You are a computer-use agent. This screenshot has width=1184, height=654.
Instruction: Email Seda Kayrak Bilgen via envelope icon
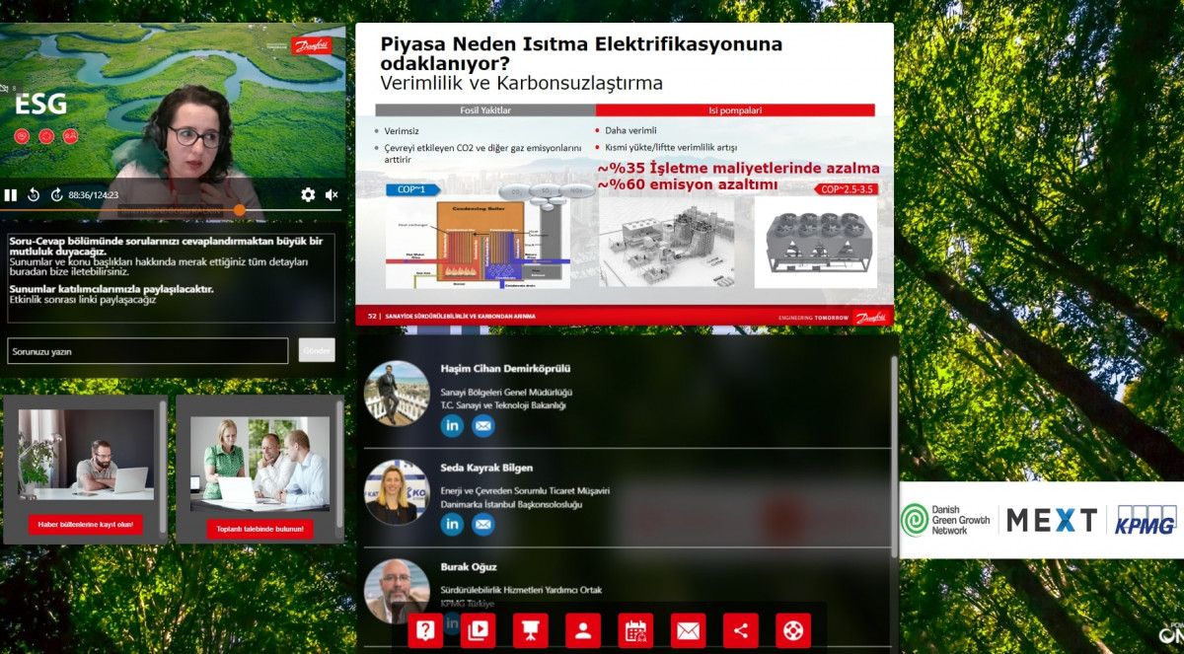[x=483, y=525]
